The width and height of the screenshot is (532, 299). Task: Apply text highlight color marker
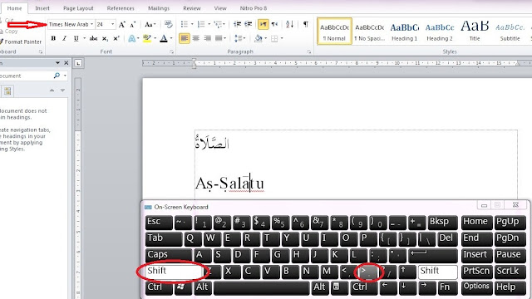point(147,38)
